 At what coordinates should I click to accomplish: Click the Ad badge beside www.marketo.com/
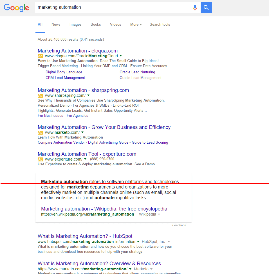point(40,132)
